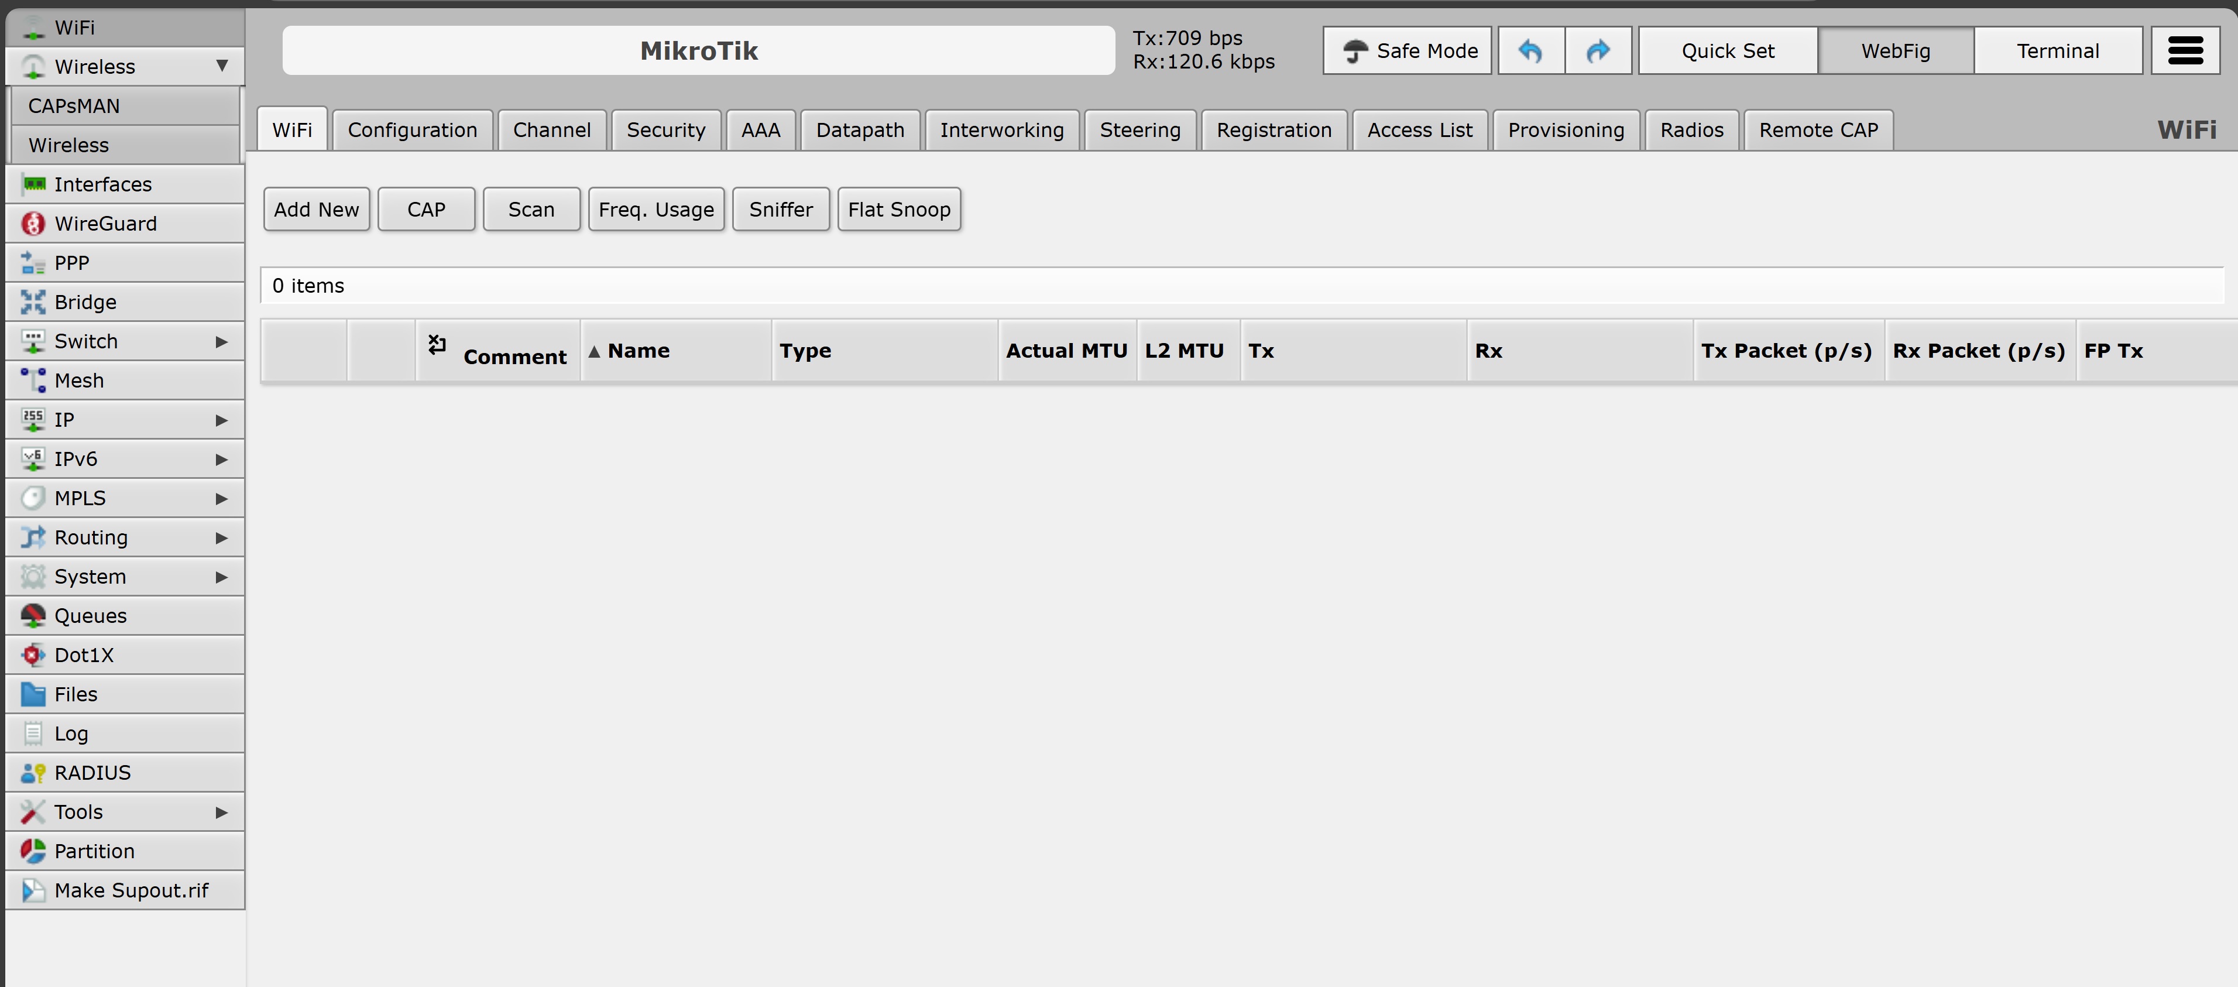Select the Radios tab
2238x987 pixels.
click(1691, 131)
